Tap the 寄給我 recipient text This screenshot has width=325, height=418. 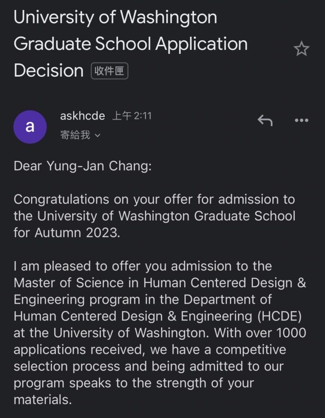[75, 135]
